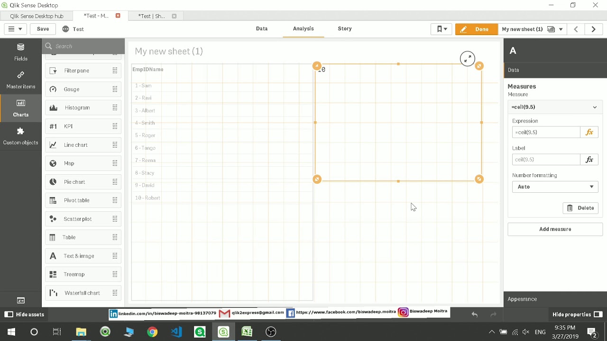Open the expression editor for Label
Viewport: 607px width, 341px height.
tap(589, 160)
